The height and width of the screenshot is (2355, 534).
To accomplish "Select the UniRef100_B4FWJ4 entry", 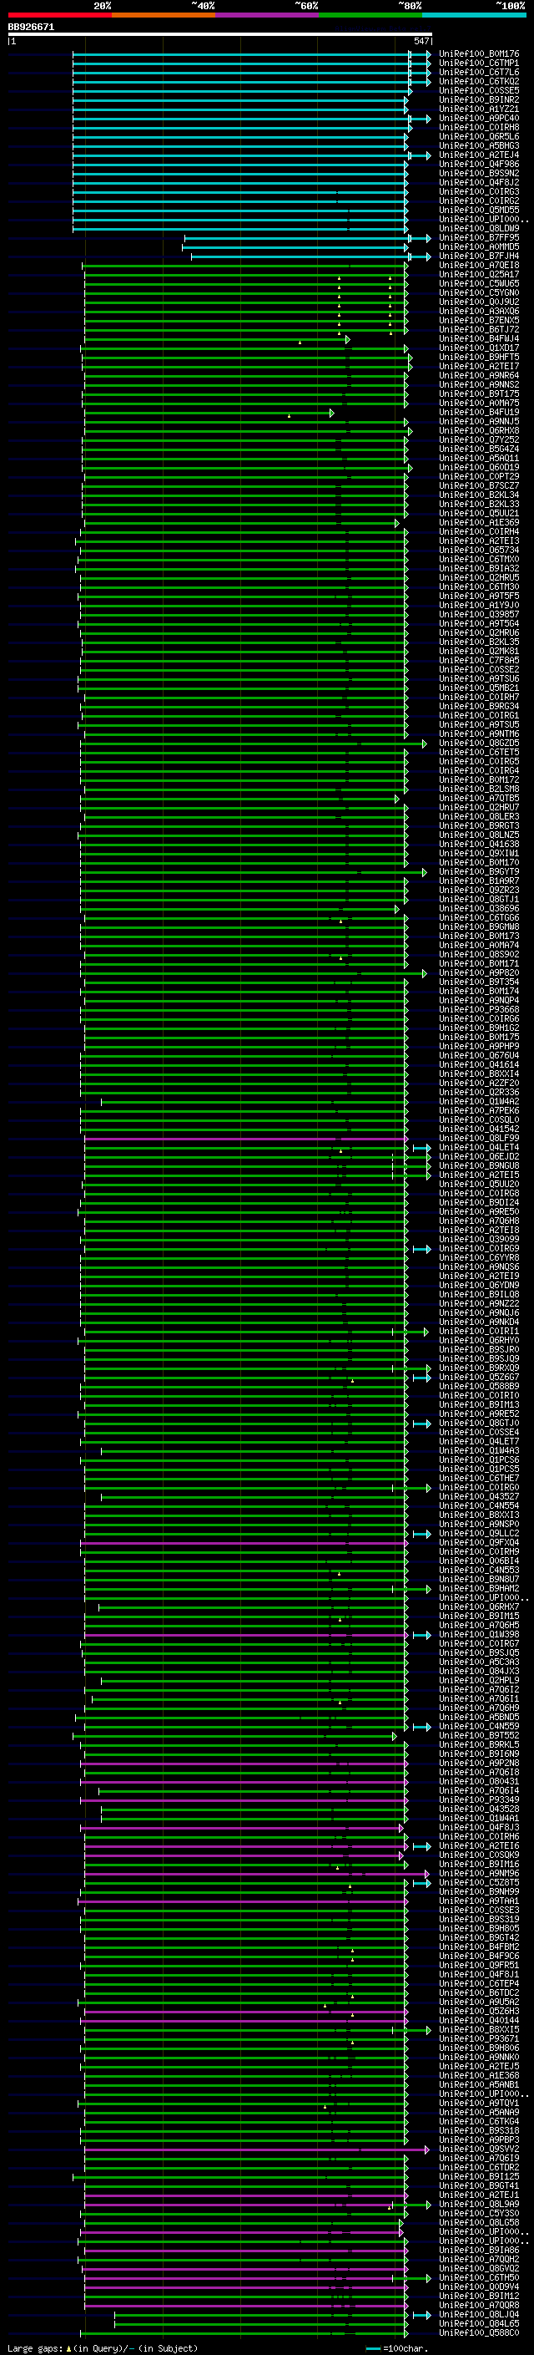I will tap(478, 339).
